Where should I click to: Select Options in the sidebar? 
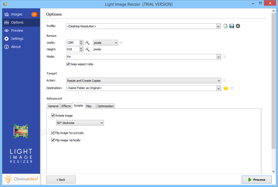click(x=21, y=22)
